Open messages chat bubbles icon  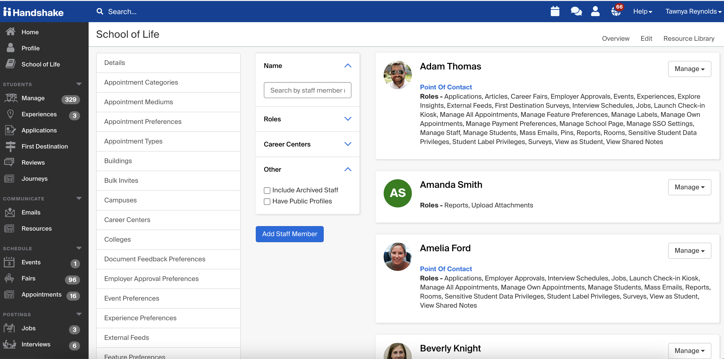tap(576, 12)
